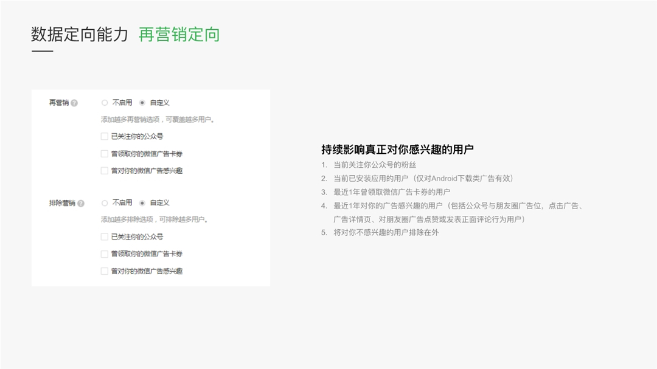Click the hint 添加越多再营销选项，可覆盖越多用户
This screenshot has width=657, height=369.
coord(158,120)
